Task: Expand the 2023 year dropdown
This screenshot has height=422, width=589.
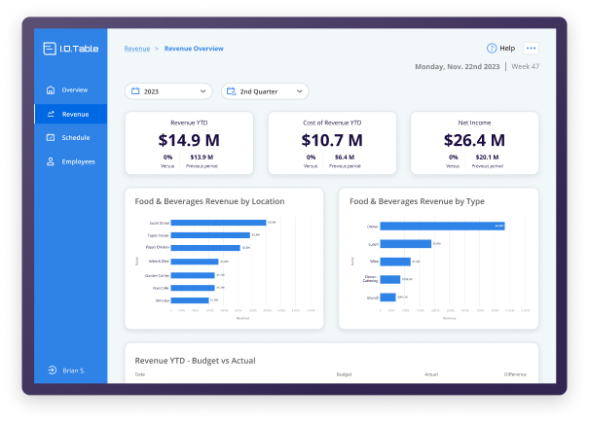Action: point(168,91)
